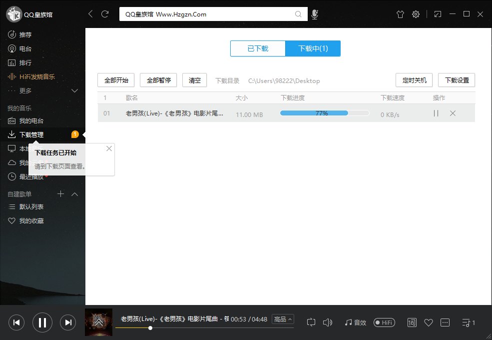Toggle the HiFi switch in player bar
492x340 pixels.
[x=385, y=322]
